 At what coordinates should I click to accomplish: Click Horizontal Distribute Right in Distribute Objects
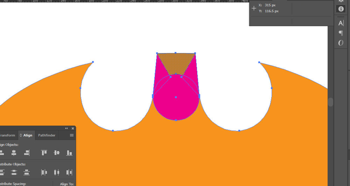pos(69,172)
